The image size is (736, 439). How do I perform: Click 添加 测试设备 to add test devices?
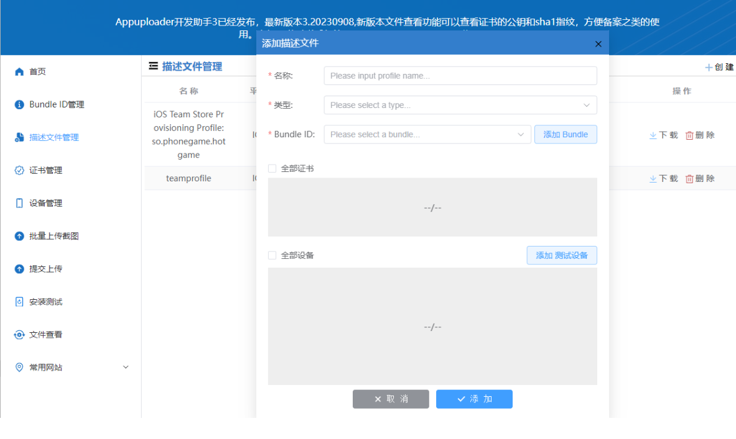tap(561, 255)
